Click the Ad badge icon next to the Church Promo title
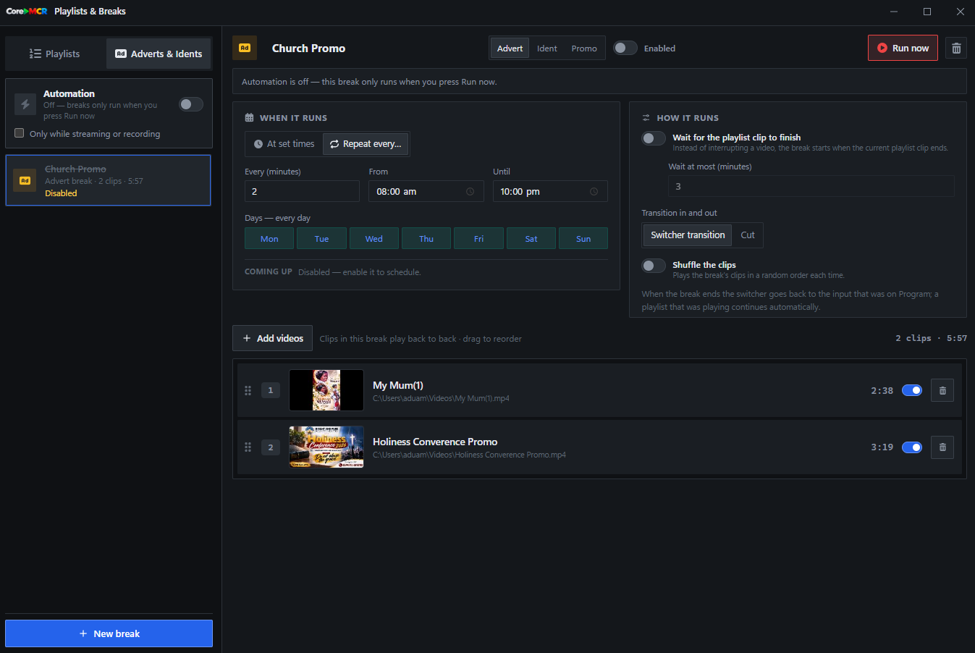The width and height of the screenshot is (975, 653). pyautogui.click(x=245, y=48)
